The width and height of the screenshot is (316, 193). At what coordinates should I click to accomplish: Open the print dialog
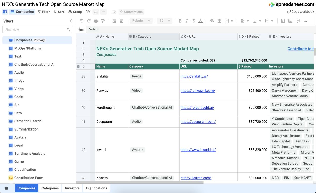96,21
